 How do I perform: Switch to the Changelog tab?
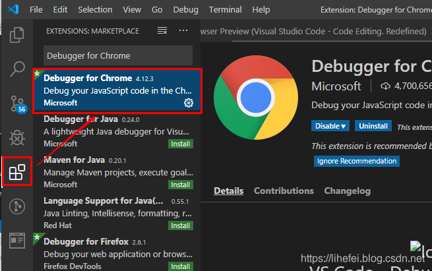(347, 191)
